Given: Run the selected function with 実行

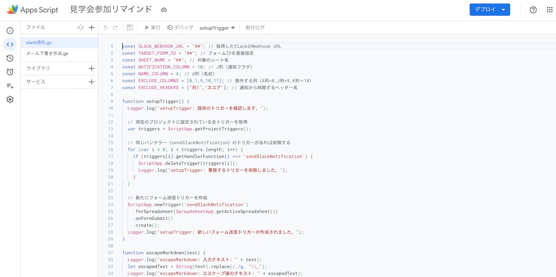Looking at the screenshot, I should (x=153, y=27).
